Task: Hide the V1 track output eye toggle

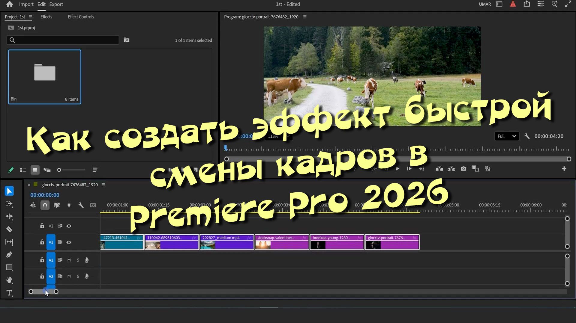Action: coord(69,242)
